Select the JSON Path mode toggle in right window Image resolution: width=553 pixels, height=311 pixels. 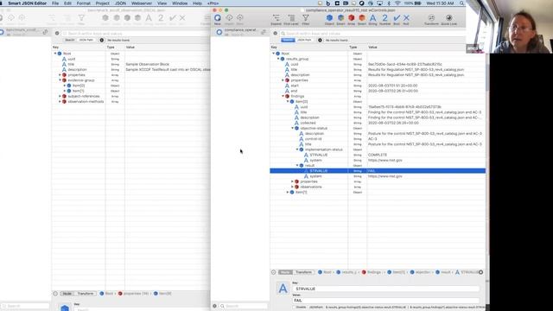(x=304, y=41)
